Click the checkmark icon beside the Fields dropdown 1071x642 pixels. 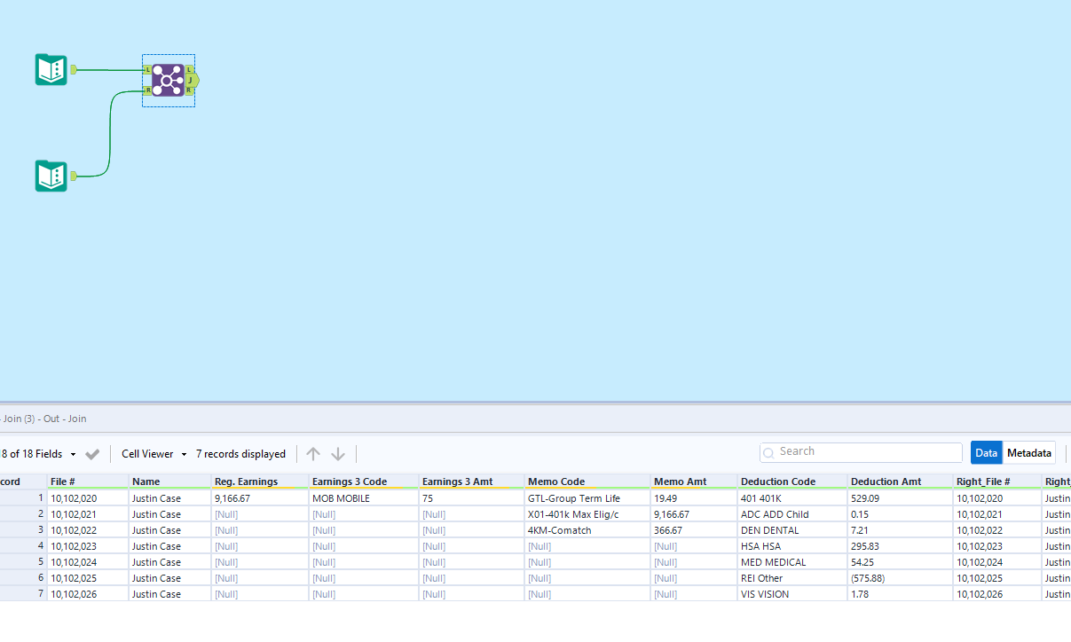(x=92, y=453)
